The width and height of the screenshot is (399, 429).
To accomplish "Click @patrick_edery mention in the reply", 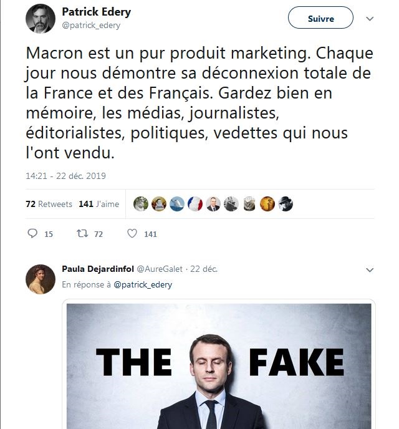I will click(143, 284).
